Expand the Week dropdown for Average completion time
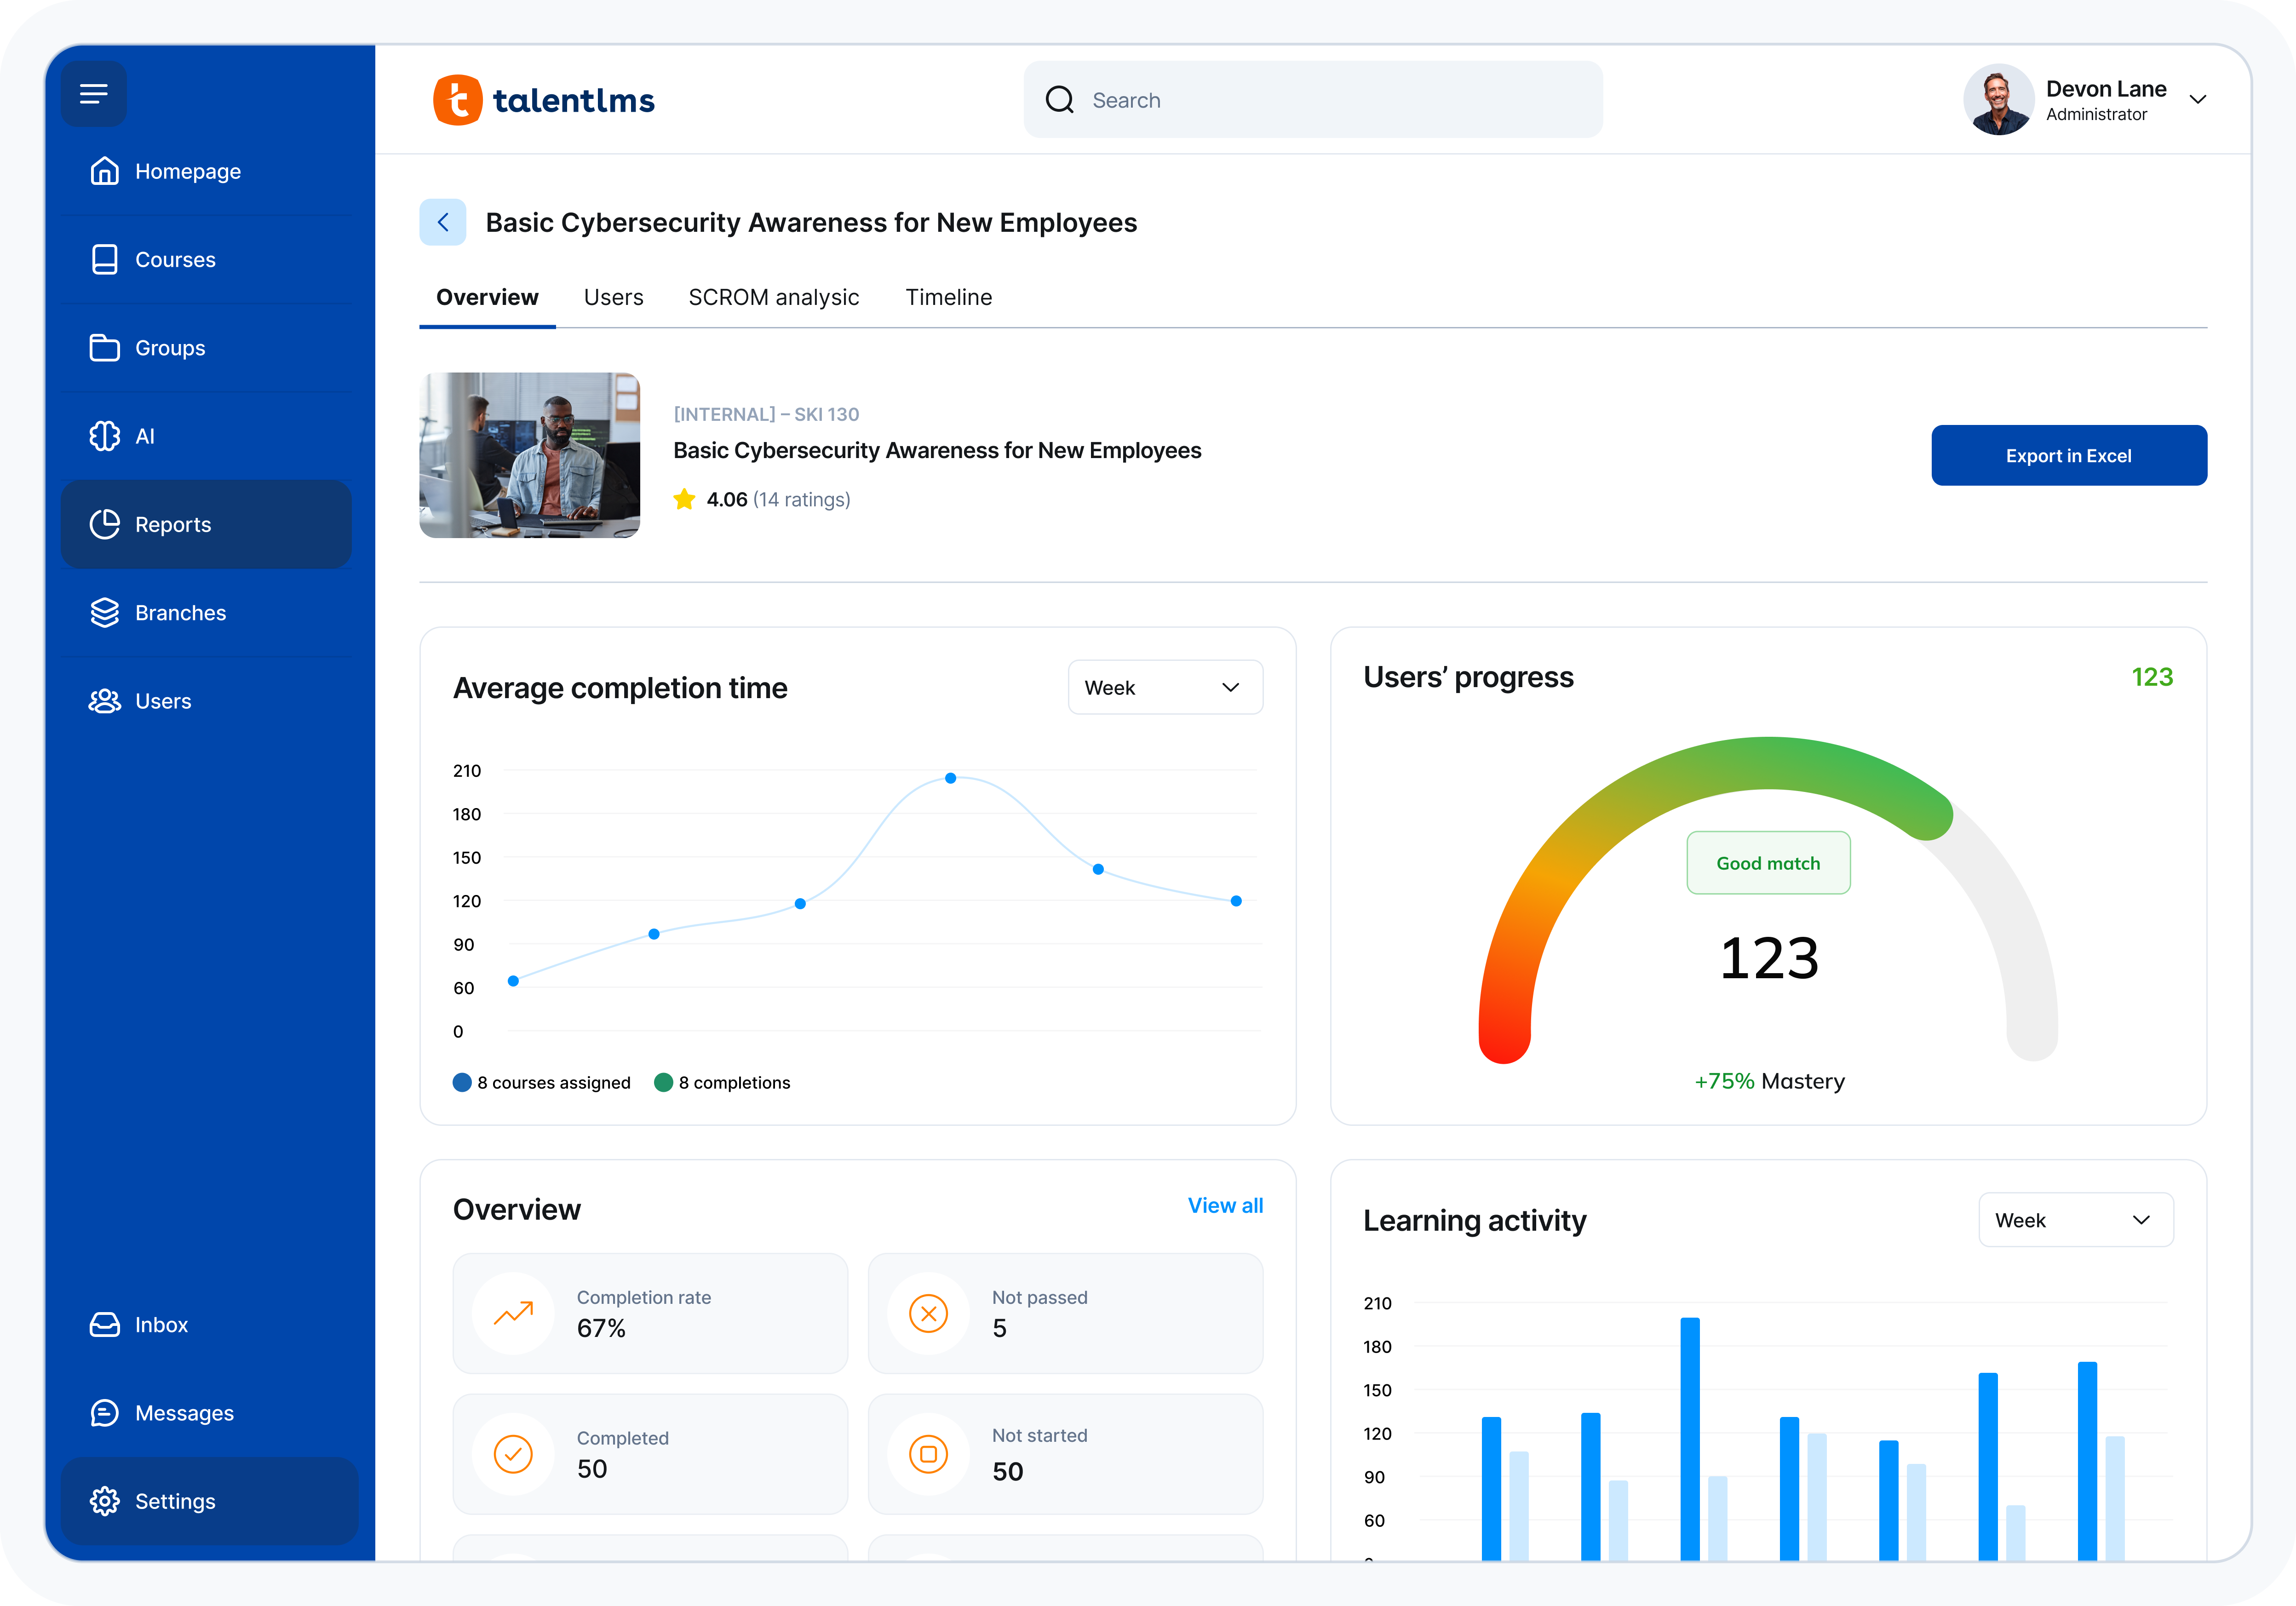This screenshot has height=1606, width=2296. (1164, 687)
